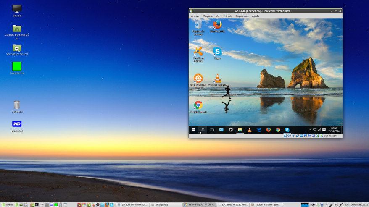
Task: Launch Chrome from the Windows taskbar
Action: [x=278, y=130]
